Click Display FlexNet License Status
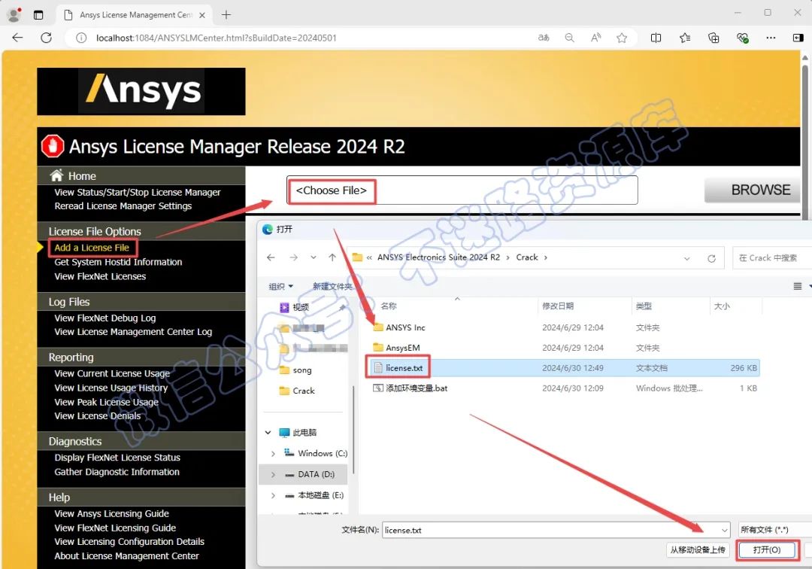812x569 pixels. coord(117,458)
